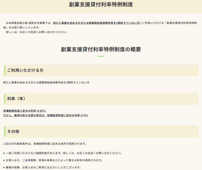The height and width of the screenshot is (170, 202).
Task: Click the intro text 日本政策金融公庫 国民生活事業では
Action: pos(29,23)
